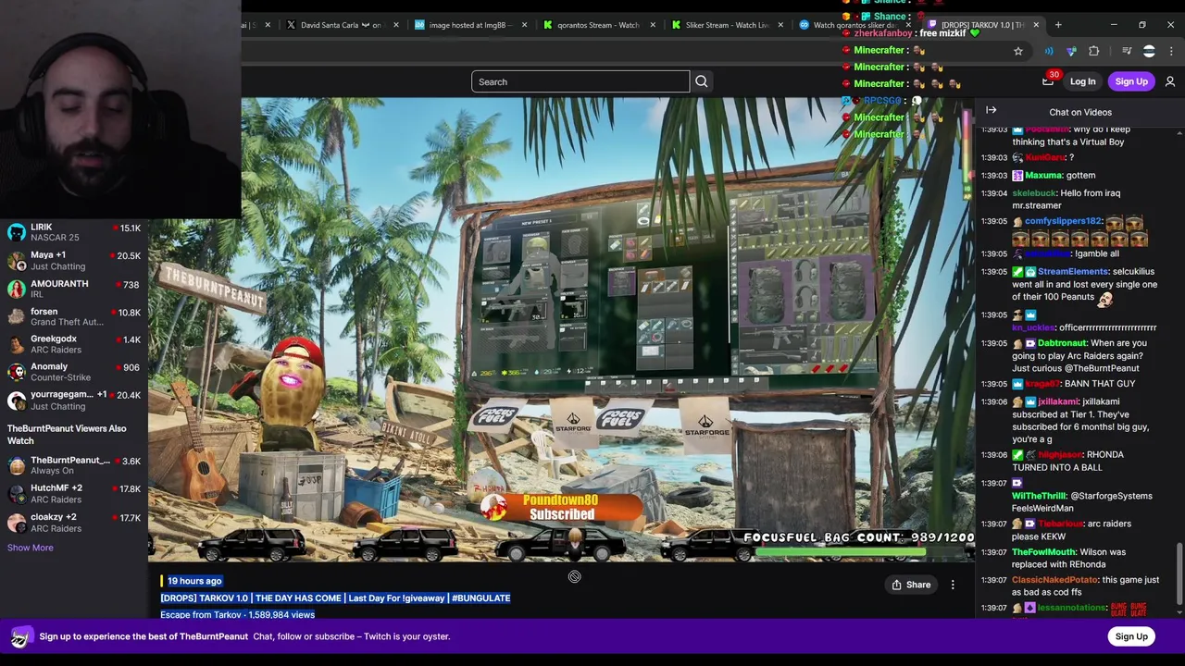The width and height of the screenshot is (1185, 666).
Task: Open the browser extensions puzzle icon
Action: [x=1094, y=51]
